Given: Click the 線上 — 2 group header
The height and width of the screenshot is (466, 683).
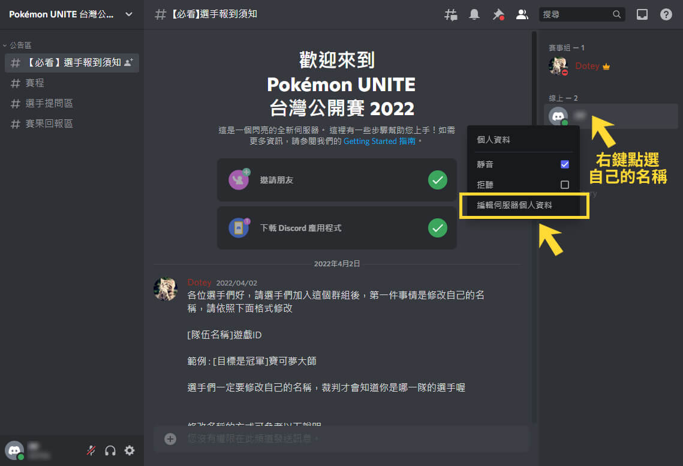Looking at the screenshot, I should point(563,98).
